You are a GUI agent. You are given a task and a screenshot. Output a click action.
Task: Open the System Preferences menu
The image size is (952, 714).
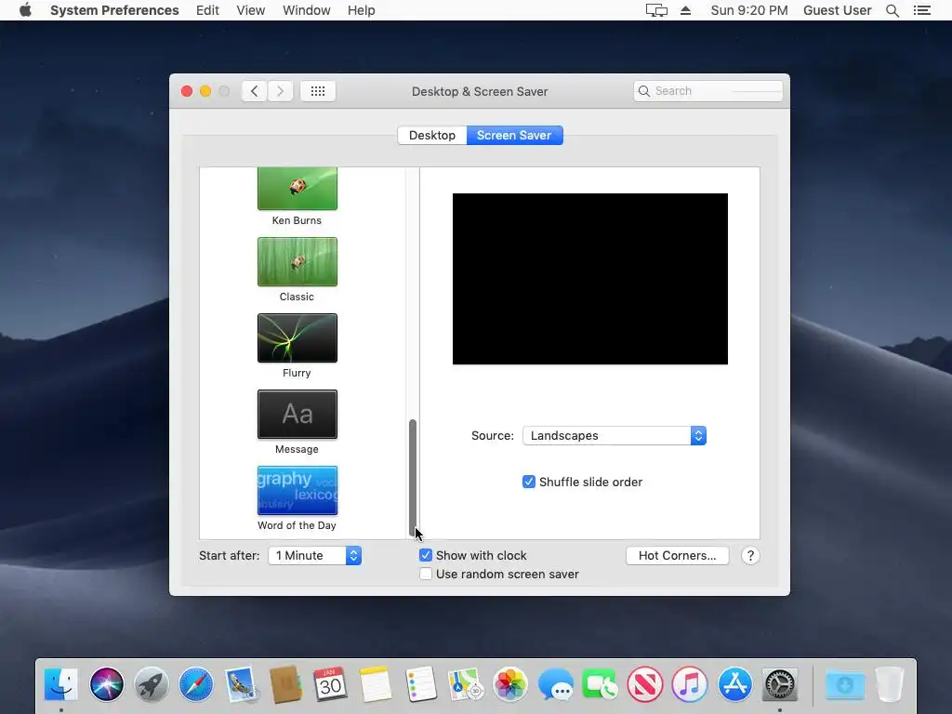114,10
